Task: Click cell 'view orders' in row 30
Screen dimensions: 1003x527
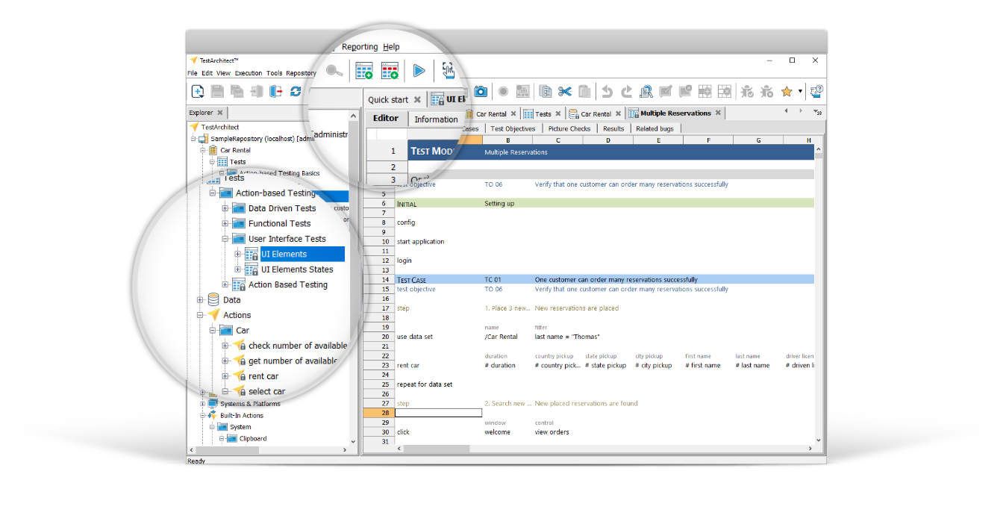Action: pos(552,432)
